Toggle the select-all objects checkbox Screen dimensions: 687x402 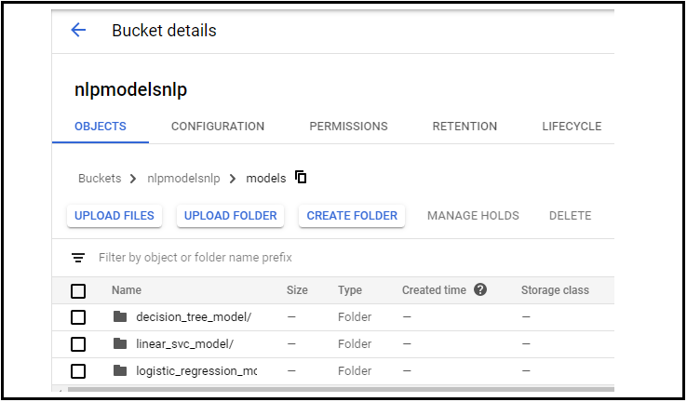click(x=78, y=290)
